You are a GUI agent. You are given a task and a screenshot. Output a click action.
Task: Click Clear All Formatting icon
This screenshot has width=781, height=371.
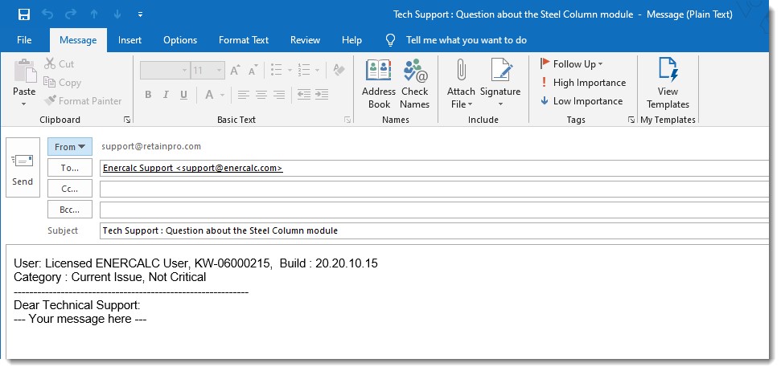click(x=339, y=70)
